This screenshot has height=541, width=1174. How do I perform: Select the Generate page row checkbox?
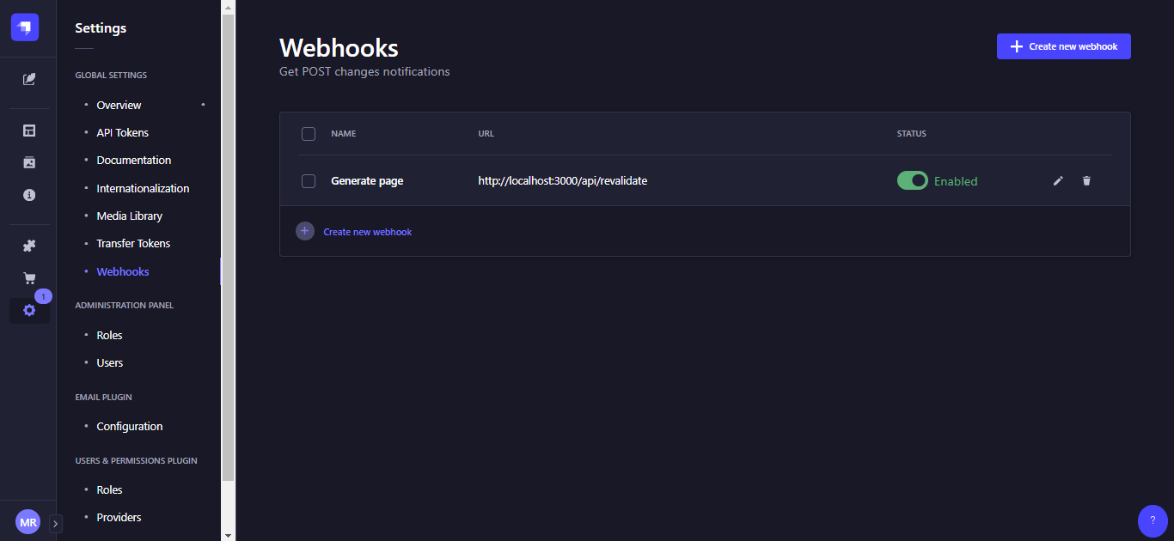tap(309, 181)
